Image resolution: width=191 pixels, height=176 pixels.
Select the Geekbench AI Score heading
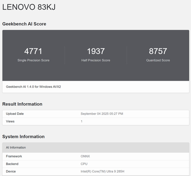pyautogui.click(x=24, y=24)
